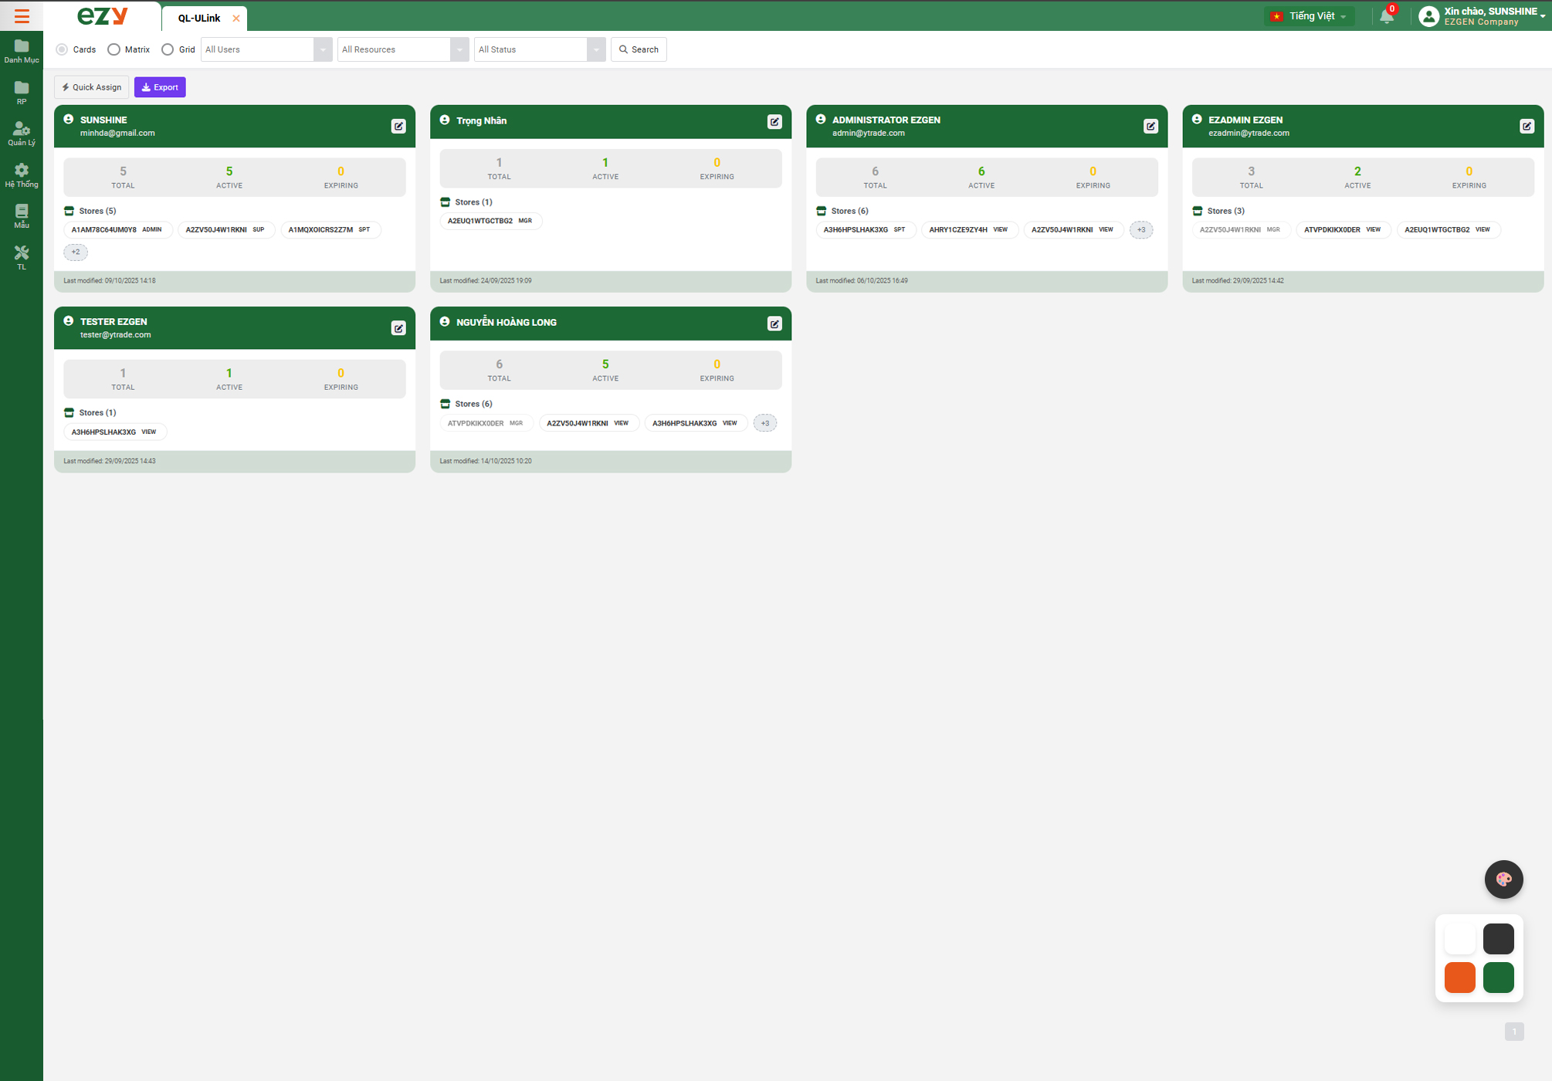Open the Danh Mục sidebar folder
This screenshot has width=1552, height=1081.
22,51
